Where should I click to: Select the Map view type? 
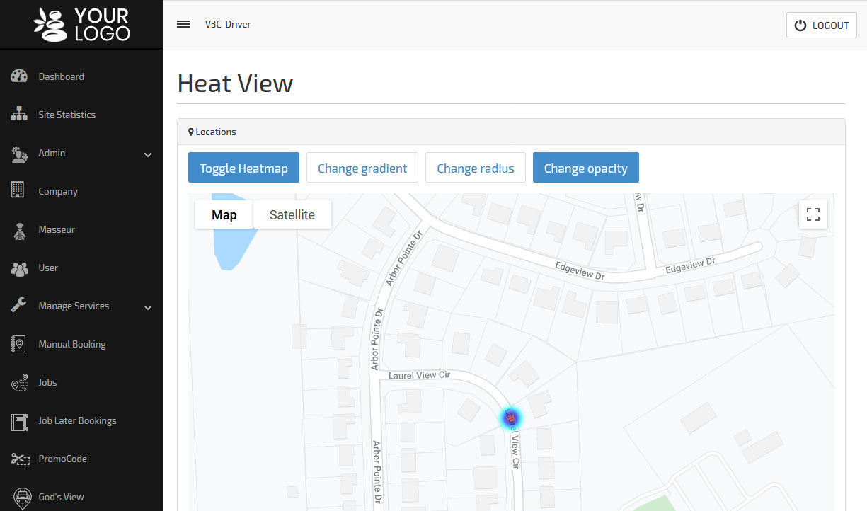click(x=224, y=214)
